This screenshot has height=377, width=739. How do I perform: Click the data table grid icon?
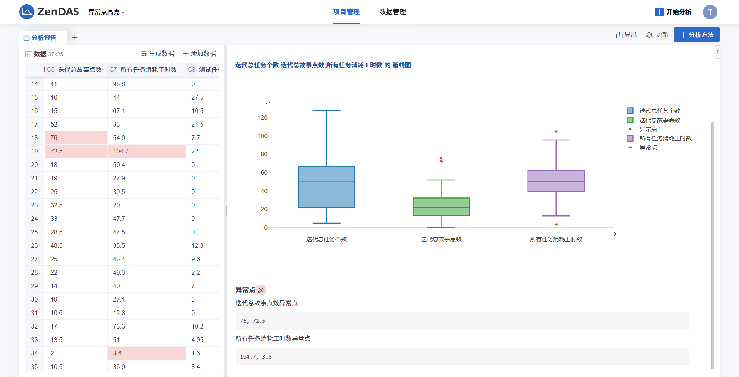(x=29, y=54)
